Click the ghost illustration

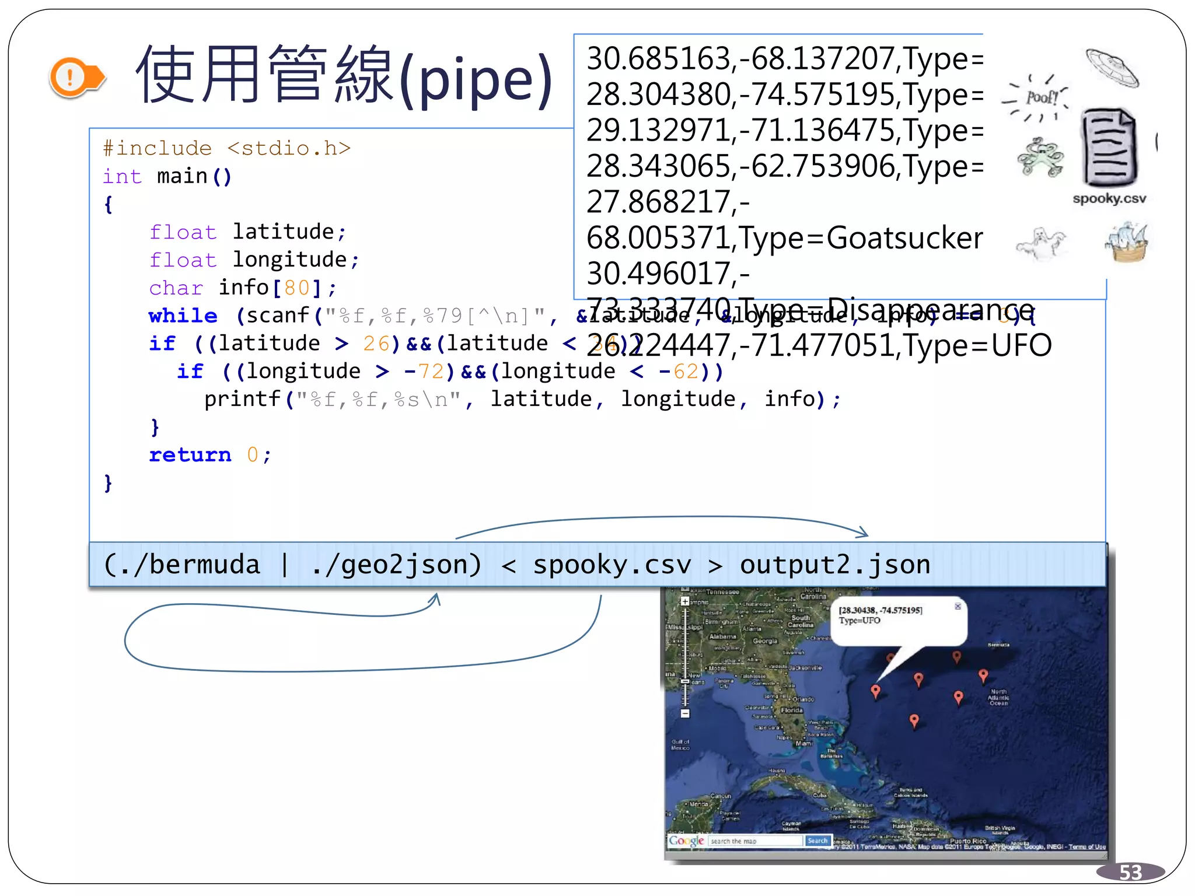[1041, 243]
